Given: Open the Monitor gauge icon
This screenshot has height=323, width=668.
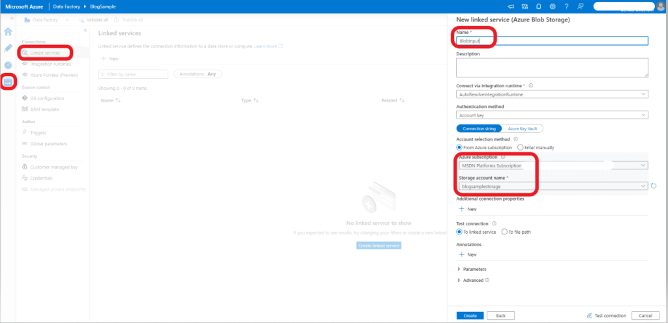Looking at the screenshot, I should [x=8, y=65].
